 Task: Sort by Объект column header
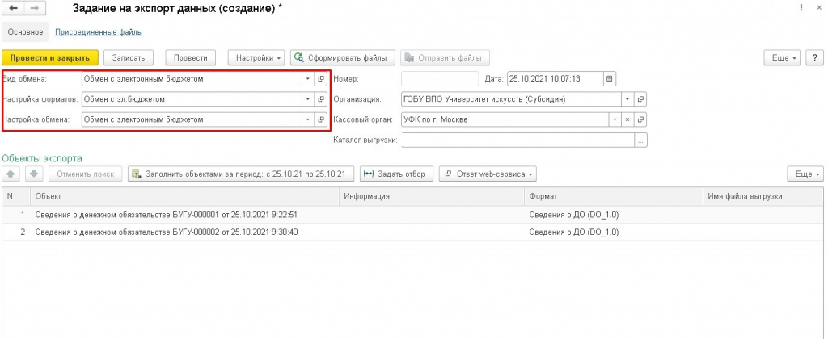tap(184, 196)
